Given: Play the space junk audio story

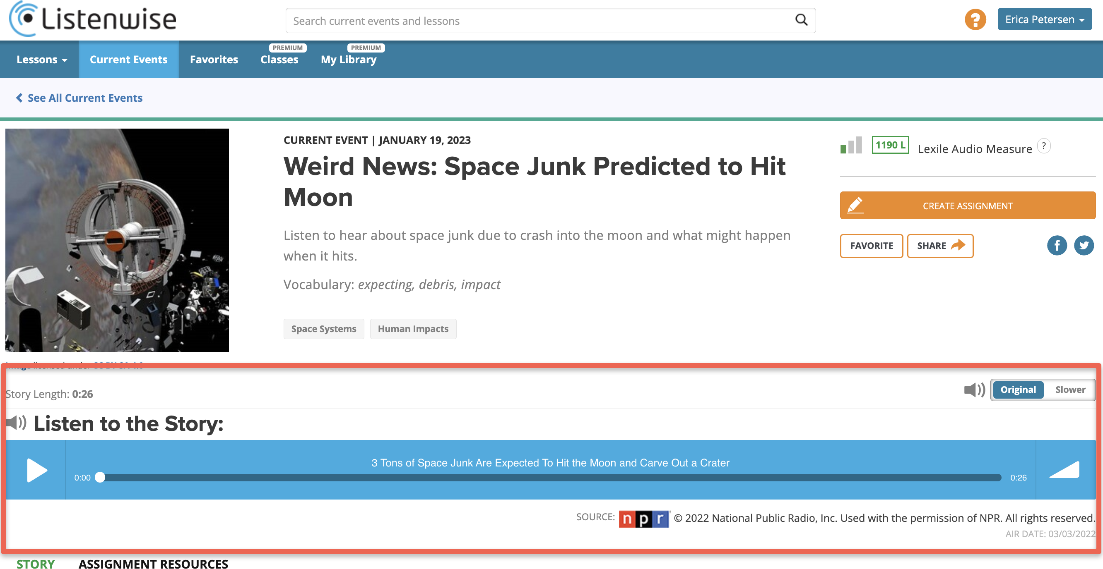Looking at the screenshot, I should pos(36,470).
